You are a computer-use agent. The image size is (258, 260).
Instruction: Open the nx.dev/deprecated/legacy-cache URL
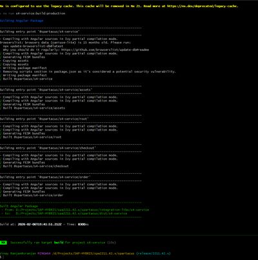click(203, 6)
